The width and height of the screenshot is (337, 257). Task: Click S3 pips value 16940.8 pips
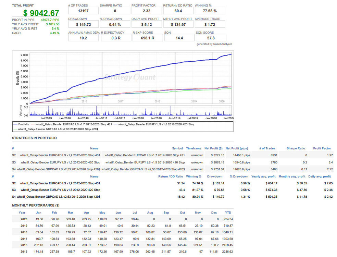[241, 162]
